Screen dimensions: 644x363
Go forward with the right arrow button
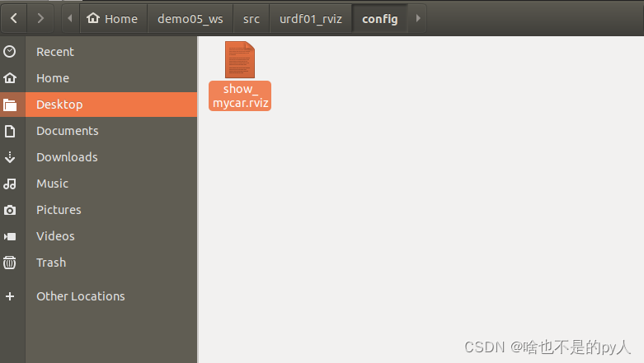click(x=40, y=18)
